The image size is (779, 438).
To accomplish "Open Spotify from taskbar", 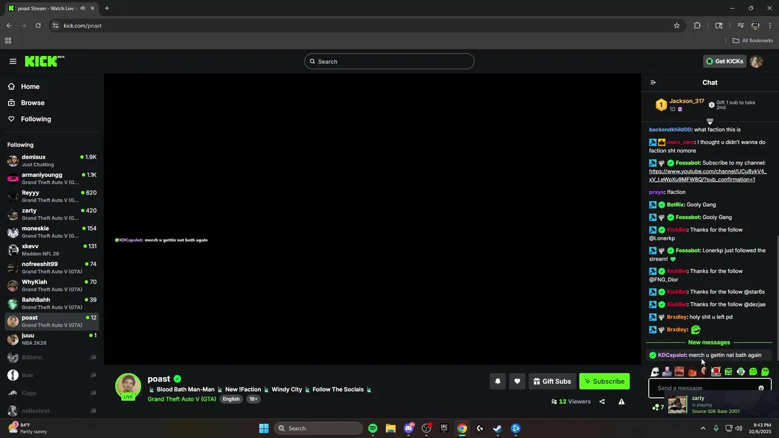I will coord(373,428).
